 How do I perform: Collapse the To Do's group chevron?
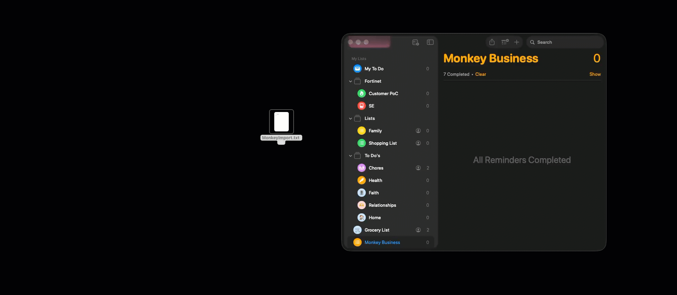click(351, 156)
